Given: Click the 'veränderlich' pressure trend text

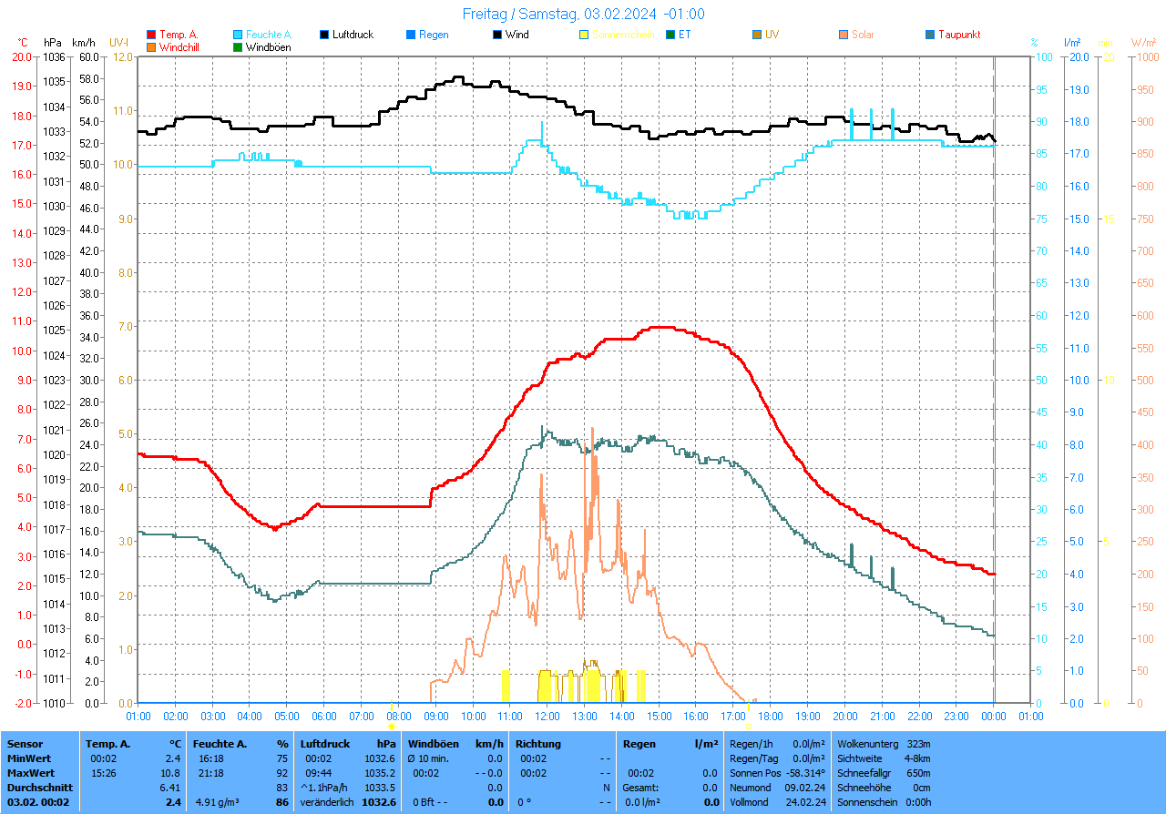Looking at the screenshot, I should tap(327, 802).
